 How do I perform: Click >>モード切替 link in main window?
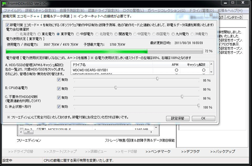point(126,152)
